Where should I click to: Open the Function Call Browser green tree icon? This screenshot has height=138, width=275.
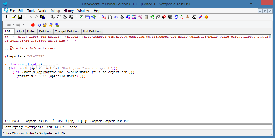tap(152, 17)
